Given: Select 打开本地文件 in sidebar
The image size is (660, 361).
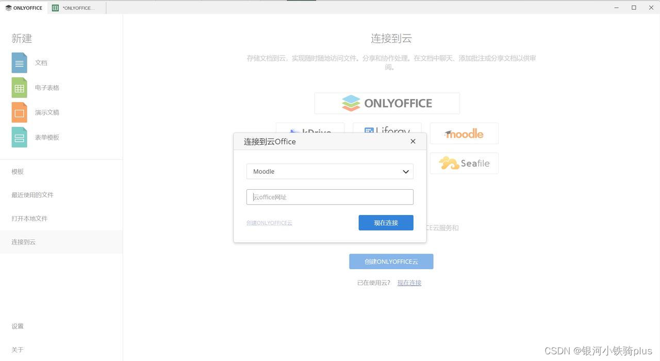Looking at the screenshot, I should point(61,219).
